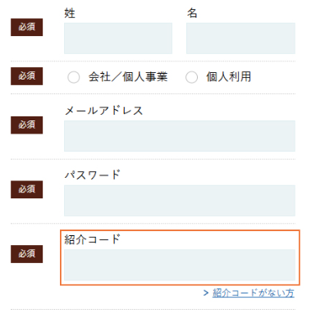Select the 個人利用 radio button
The width and height of the screenshot is (316, 318).
pos(191,77)
